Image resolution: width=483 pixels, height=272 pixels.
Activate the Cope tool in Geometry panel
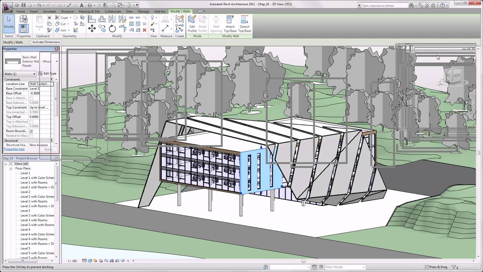coord(63,17)
